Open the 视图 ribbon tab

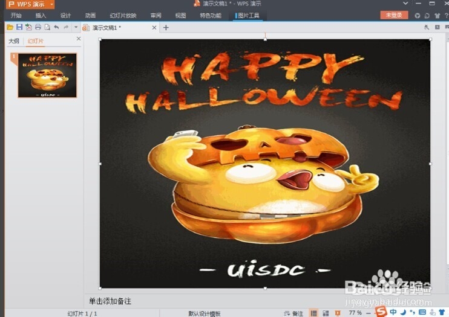(x=180, y=16)
